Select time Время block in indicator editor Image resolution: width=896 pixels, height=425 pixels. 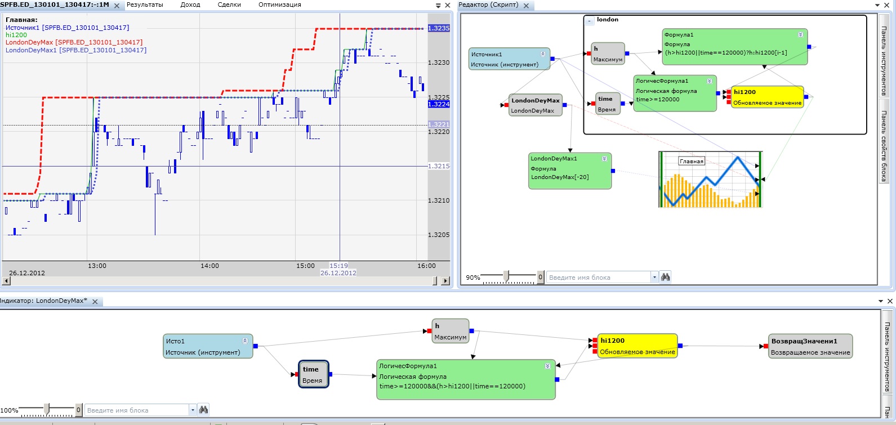(313, 374)
